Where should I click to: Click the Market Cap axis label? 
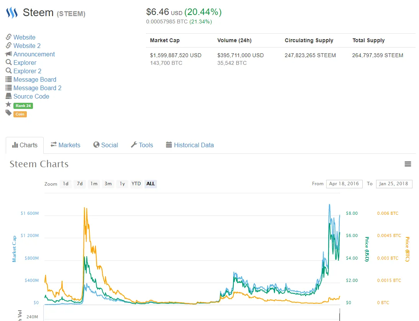(x=14, y=249)
